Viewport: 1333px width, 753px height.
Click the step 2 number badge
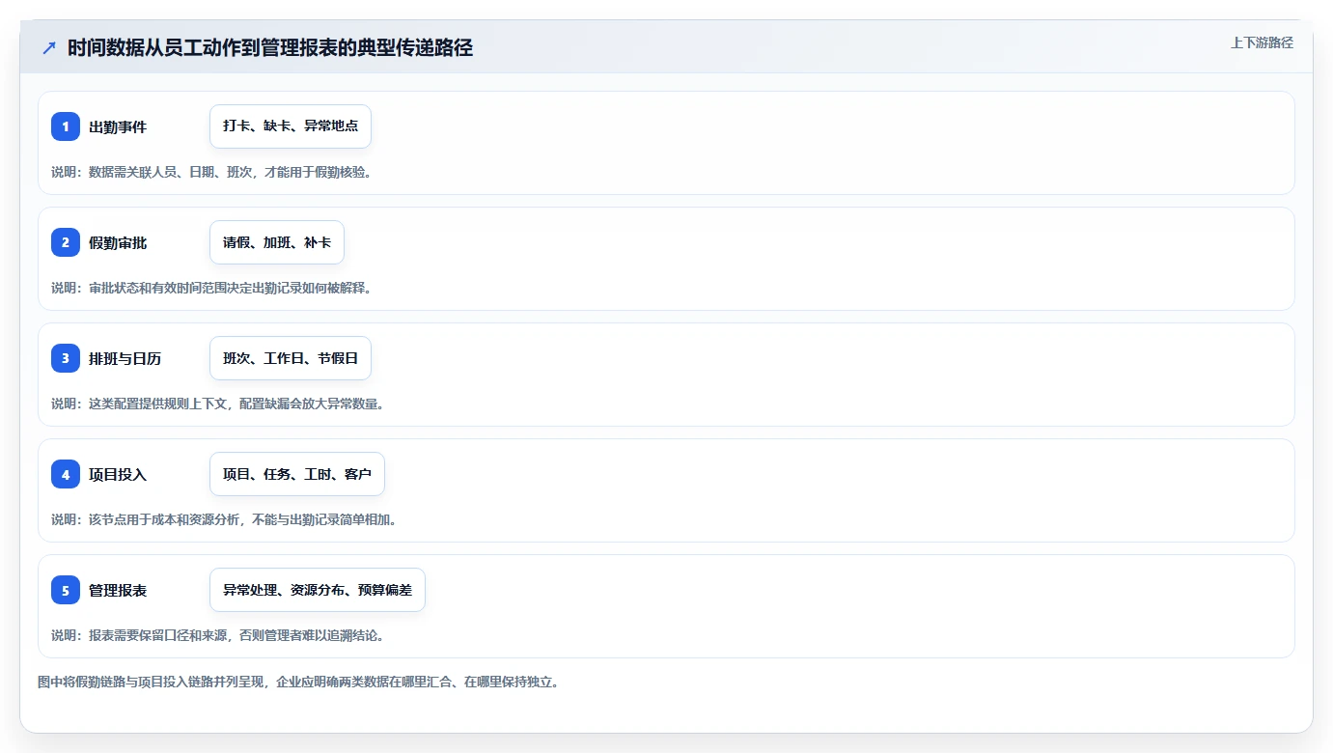tap(66, 242)
